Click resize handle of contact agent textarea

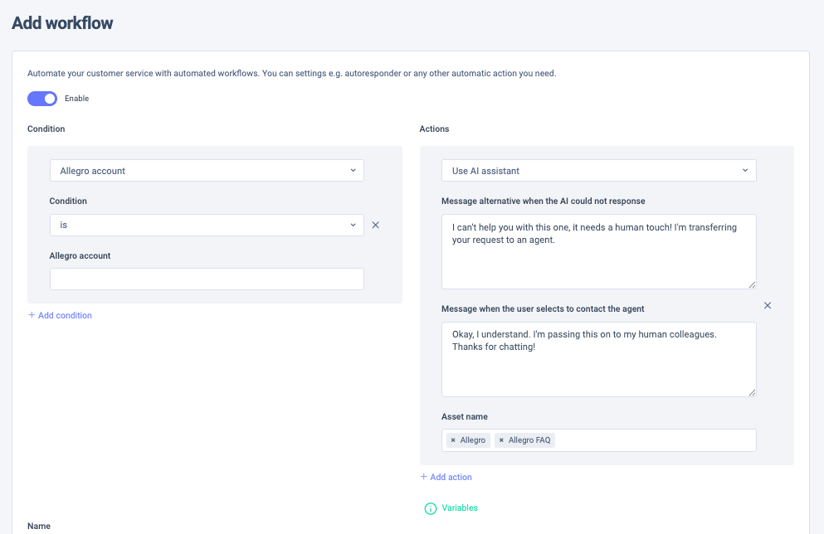tap(752, 392)
